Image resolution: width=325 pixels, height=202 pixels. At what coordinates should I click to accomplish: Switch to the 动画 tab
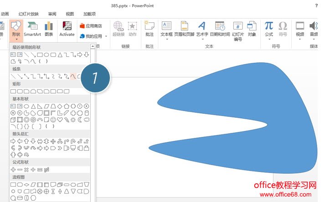point(5,14)
